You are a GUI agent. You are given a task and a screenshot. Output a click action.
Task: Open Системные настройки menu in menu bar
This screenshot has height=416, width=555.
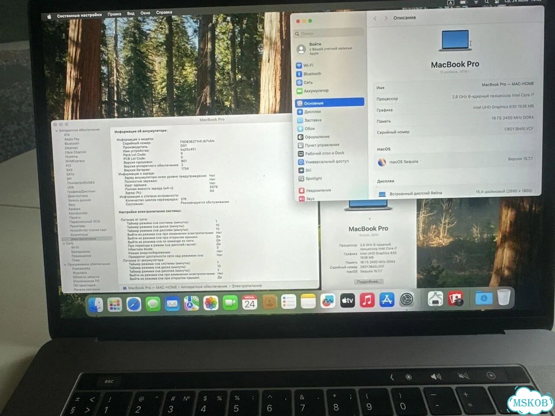pos(79,15)
